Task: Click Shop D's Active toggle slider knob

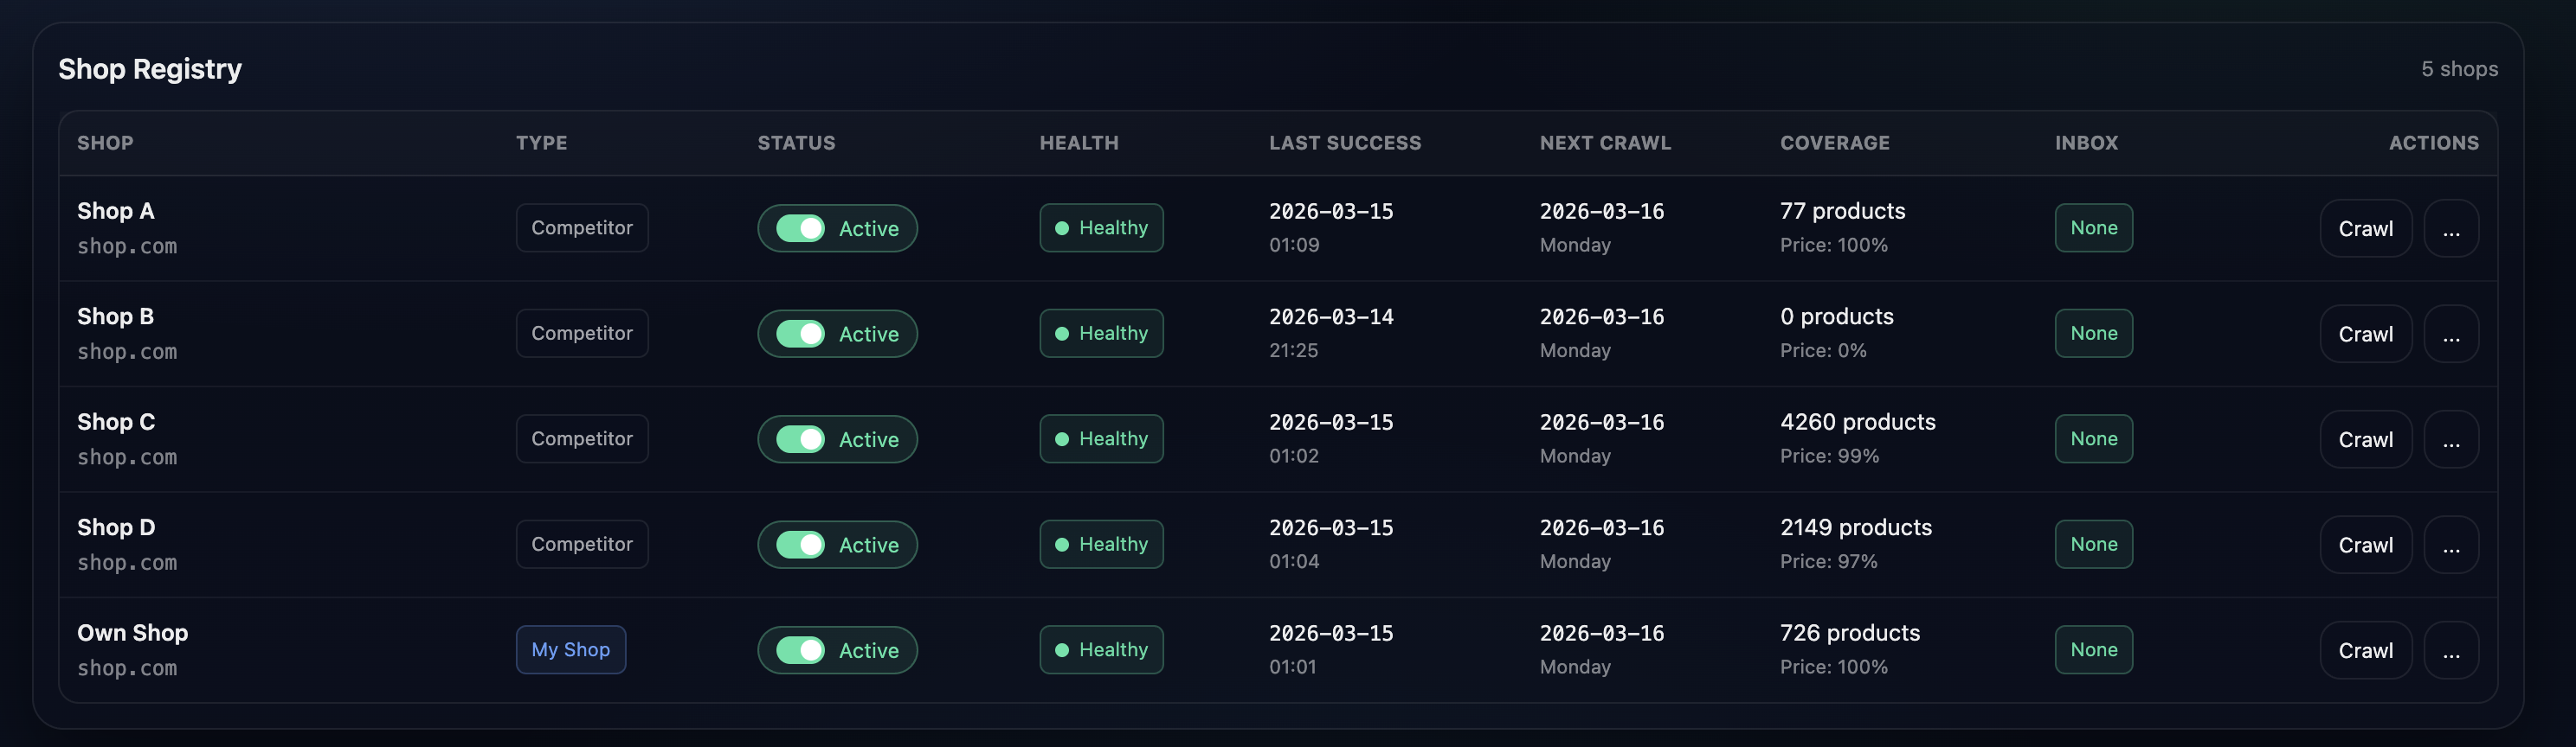Action: click(x=812, y=545)
